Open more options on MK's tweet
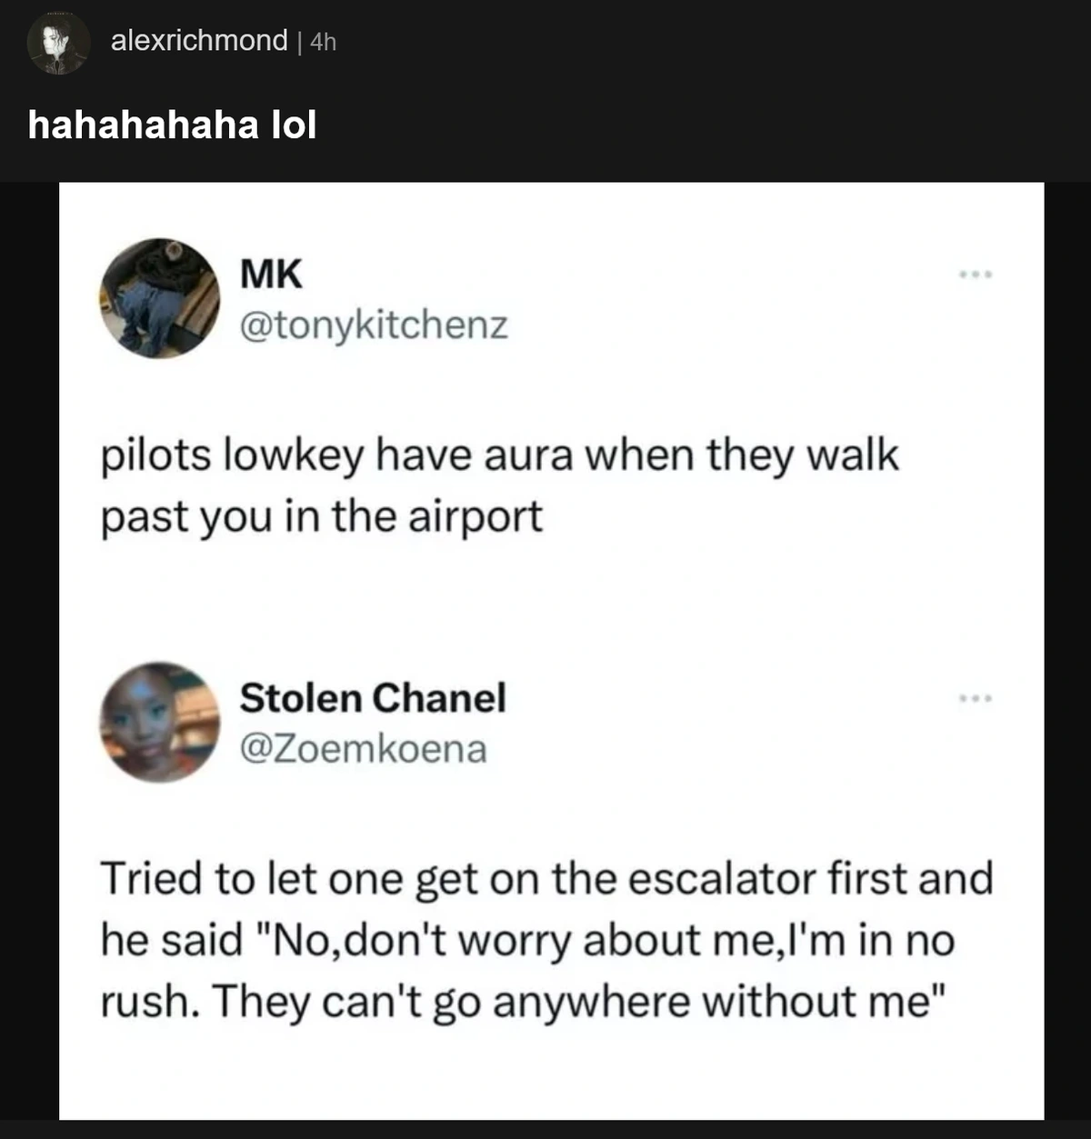The image size is (1091, 1139). [x=976, y=274]
